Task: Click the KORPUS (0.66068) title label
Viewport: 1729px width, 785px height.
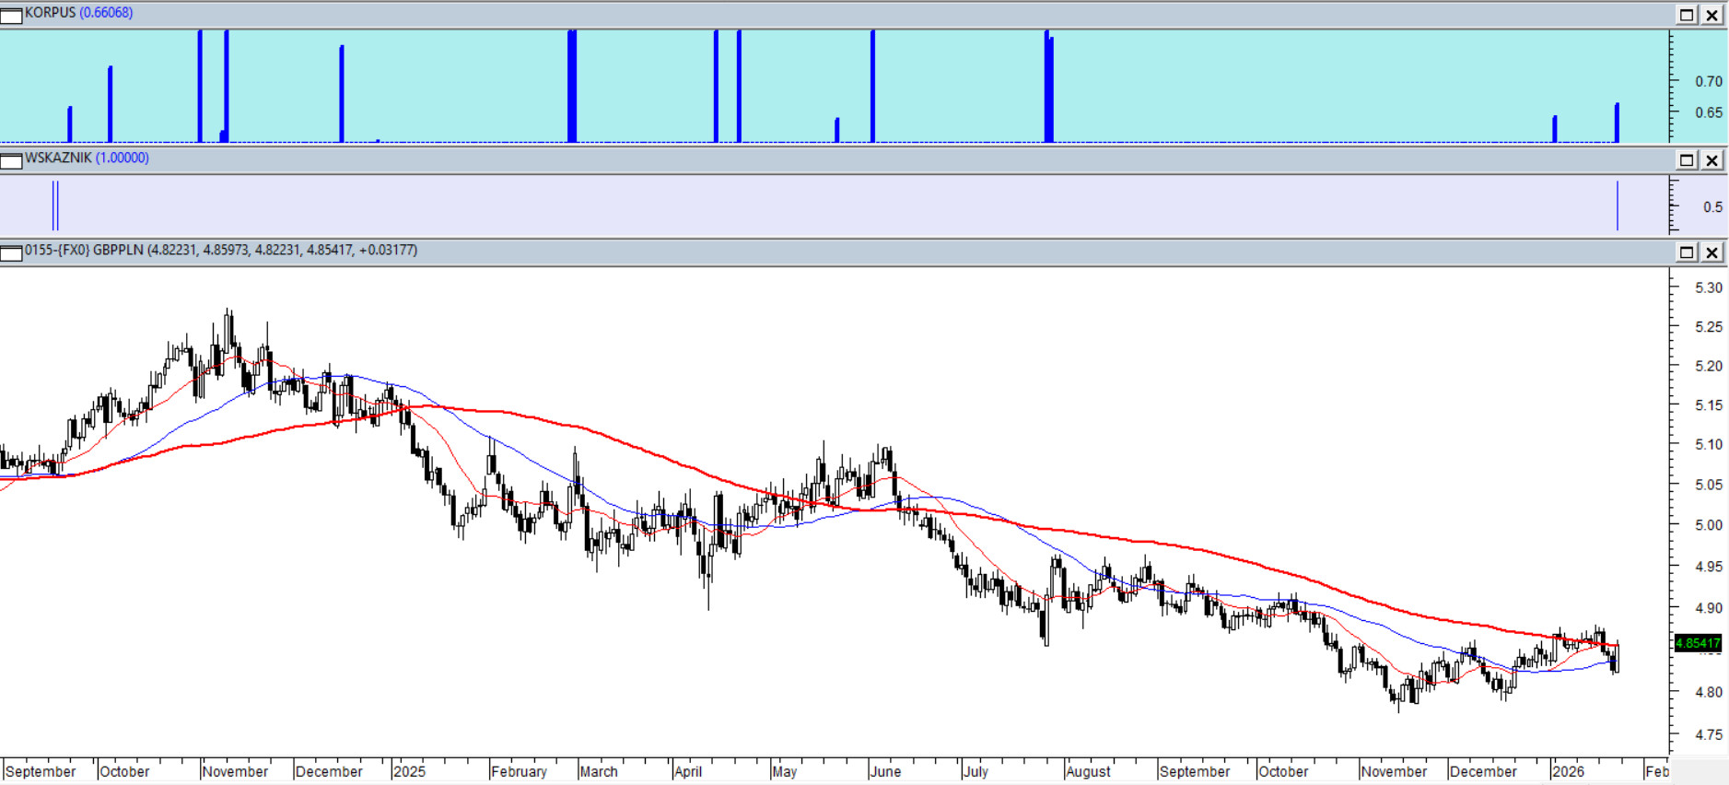Action: tap(78, 13)
